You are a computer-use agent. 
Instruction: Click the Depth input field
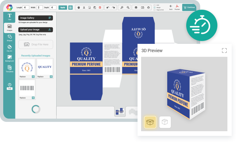click(x=53, y=8)
